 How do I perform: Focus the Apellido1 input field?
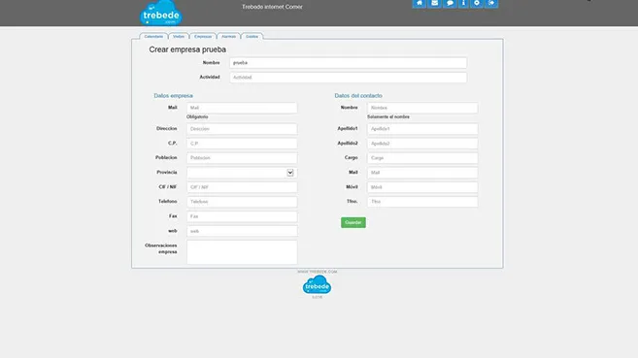point(422,129)
